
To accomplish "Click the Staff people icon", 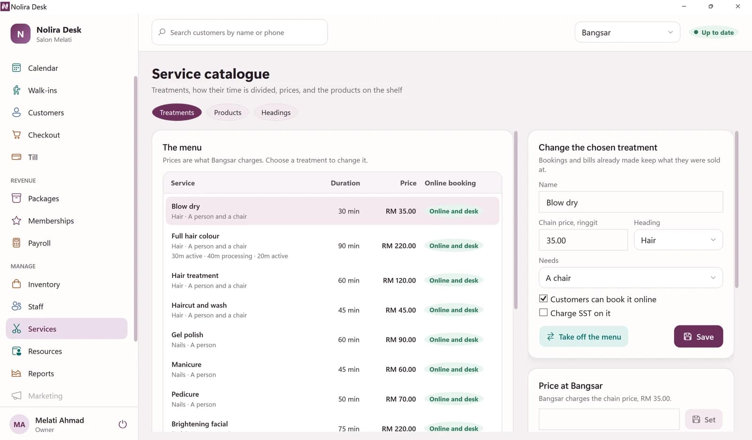I will tap(16, 306).
